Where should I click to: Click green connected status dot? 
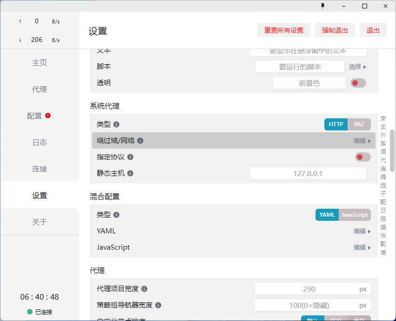[30, 312]
